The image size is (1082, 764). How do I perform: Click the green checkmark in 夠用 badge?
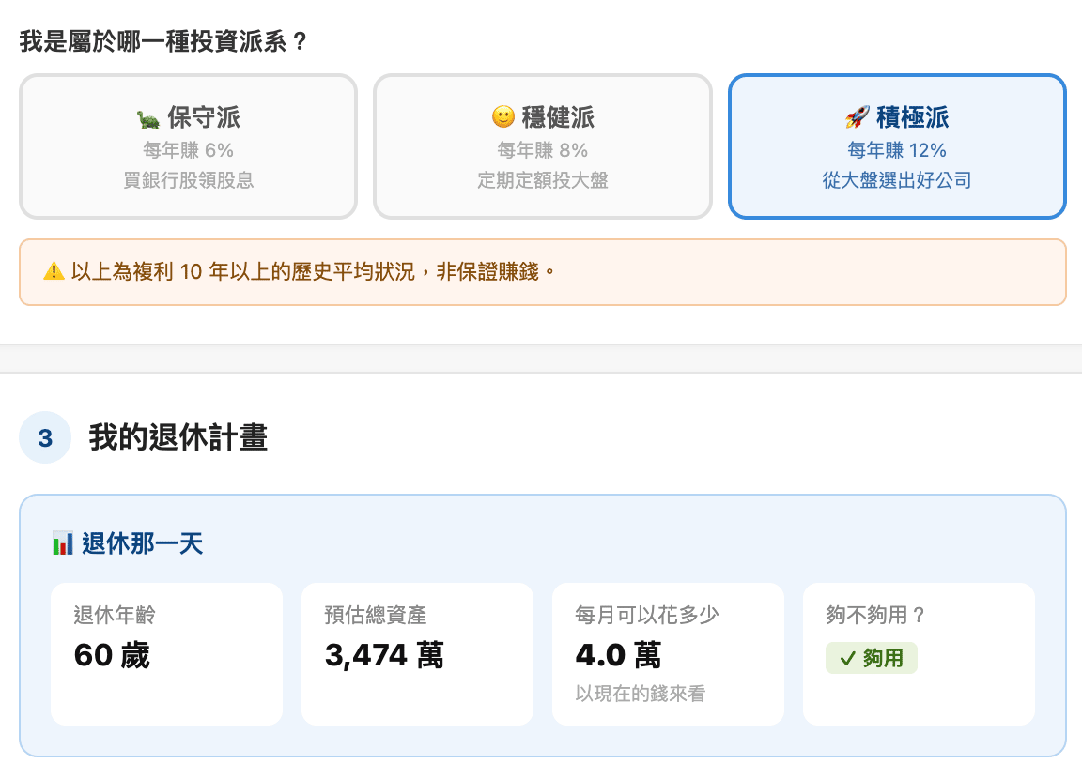[847, 659]
